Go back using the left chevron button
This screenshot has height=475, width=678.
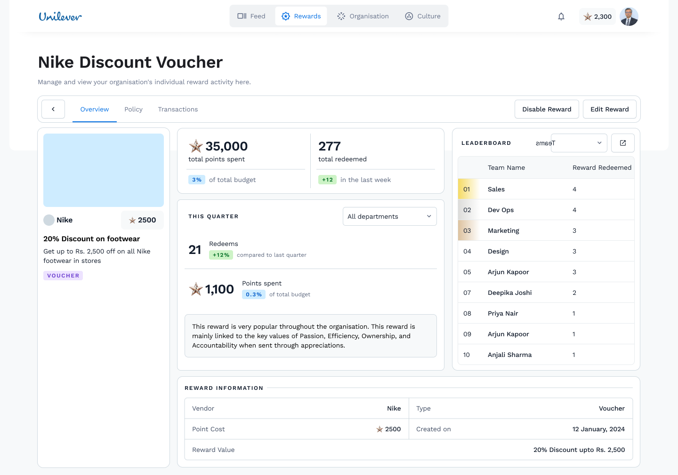(53, 109)
